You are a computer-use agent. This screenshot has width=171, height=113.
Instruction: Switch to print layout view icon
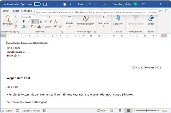pyautogui.click(x=120, y=111)
